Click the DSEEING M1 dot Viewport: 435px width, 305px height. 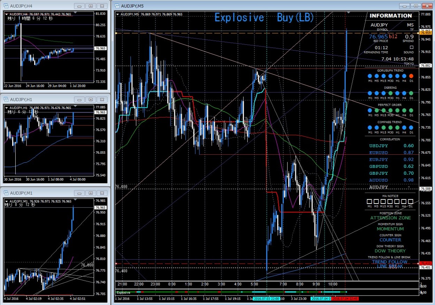[x=370, y=93]
